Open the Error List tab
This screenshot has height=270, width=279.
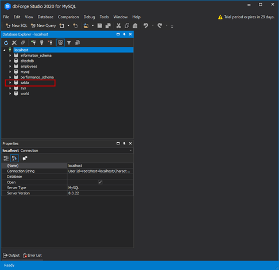click(x=32, y=255)
